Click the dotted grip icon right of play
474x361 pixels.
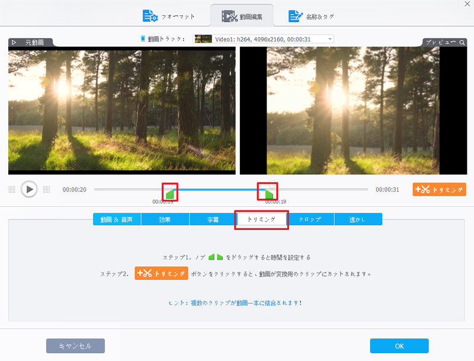pos(47,189)
